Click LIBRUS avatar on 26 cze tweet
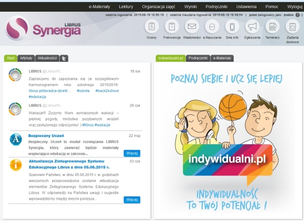 point(15,109)
